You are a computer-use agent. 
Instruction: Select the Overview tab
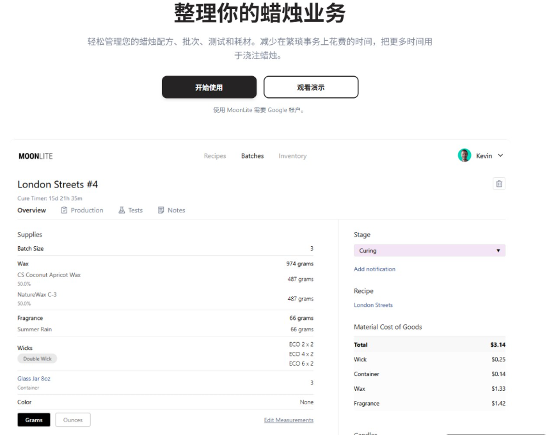tap(31, 210)
